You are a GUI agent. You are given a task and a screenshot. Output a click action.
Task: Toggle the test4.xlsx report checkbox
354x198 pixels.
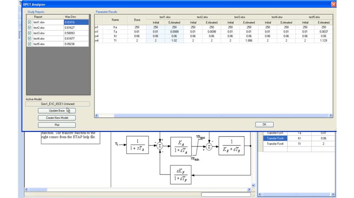click(x=29, y=38)
